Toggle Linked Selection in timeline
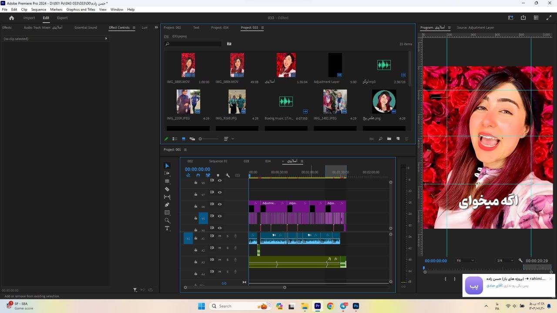This screenshot has width=557, height=313. (208, 175)
